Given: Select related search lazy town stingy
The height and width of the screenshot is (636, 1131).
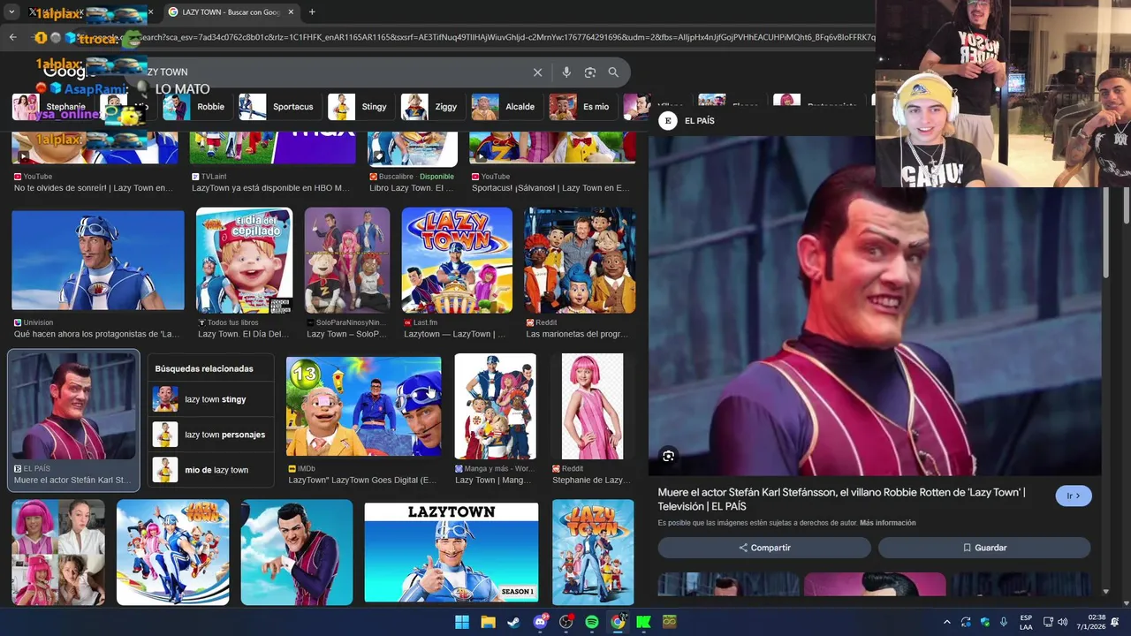Looking at the screenshot, I should coord(210,399).
